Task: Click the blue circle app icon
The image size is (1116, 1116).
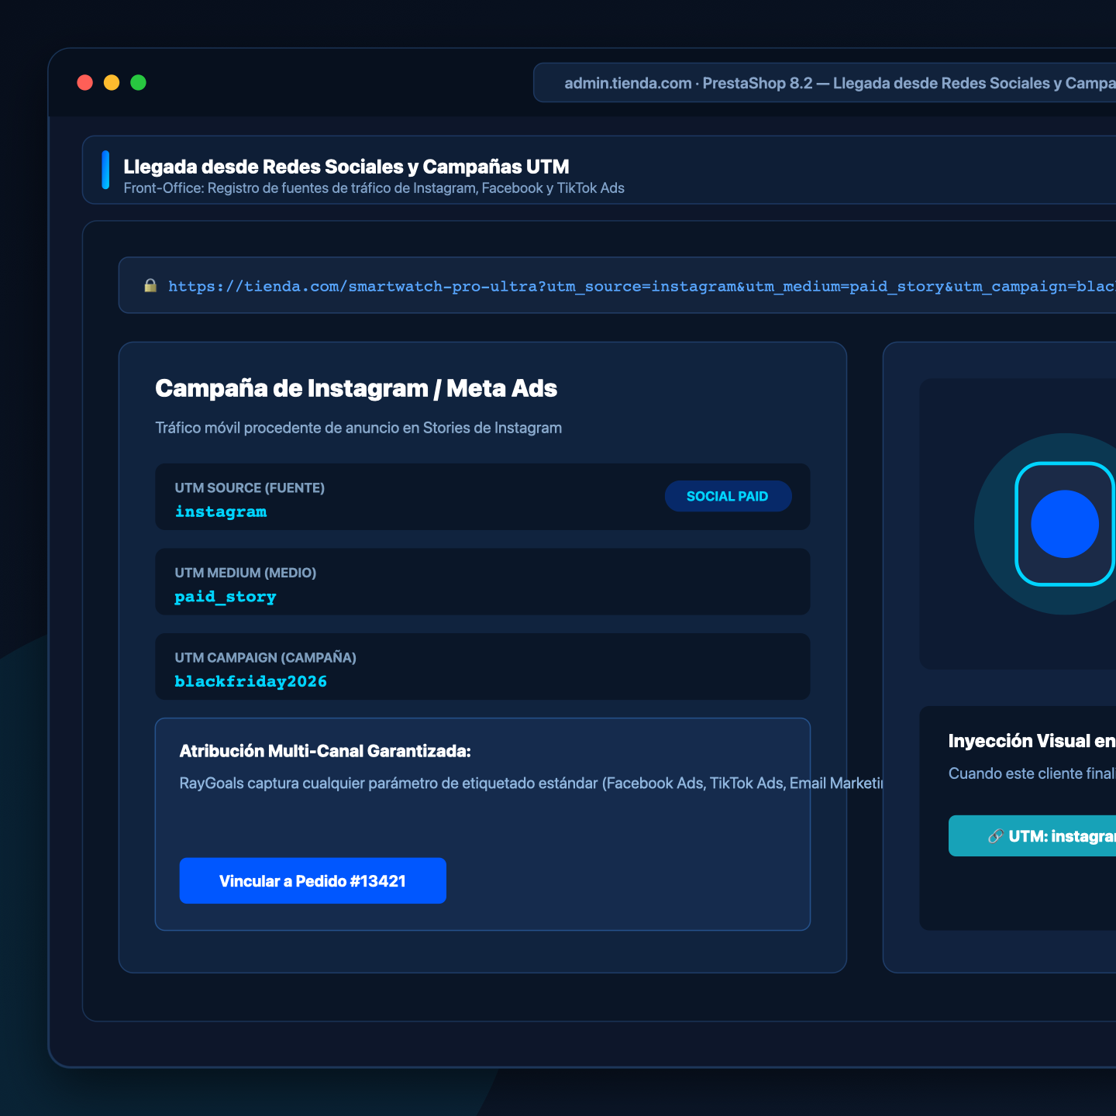Action: click(x=1065, y=524)
